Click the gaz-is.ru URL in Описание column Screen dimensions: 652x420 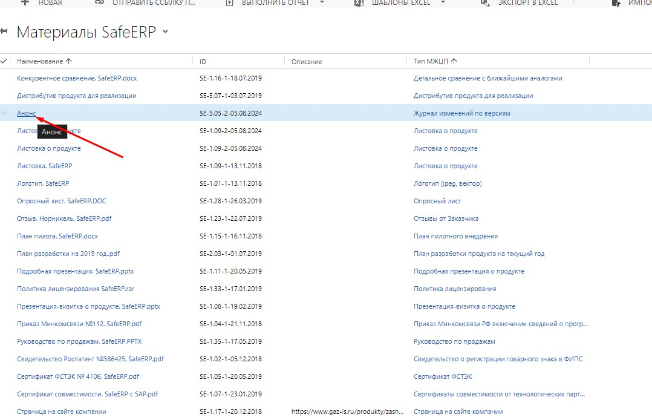(x=348, y=412)
